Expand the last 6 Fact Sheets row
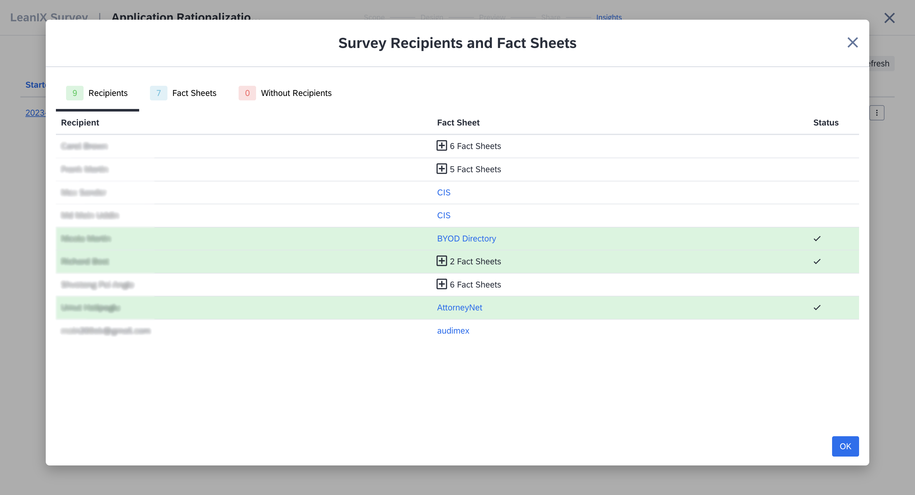The width and height of the screenshot is (915, 495). pyautogui.click(x=442, y=284)
